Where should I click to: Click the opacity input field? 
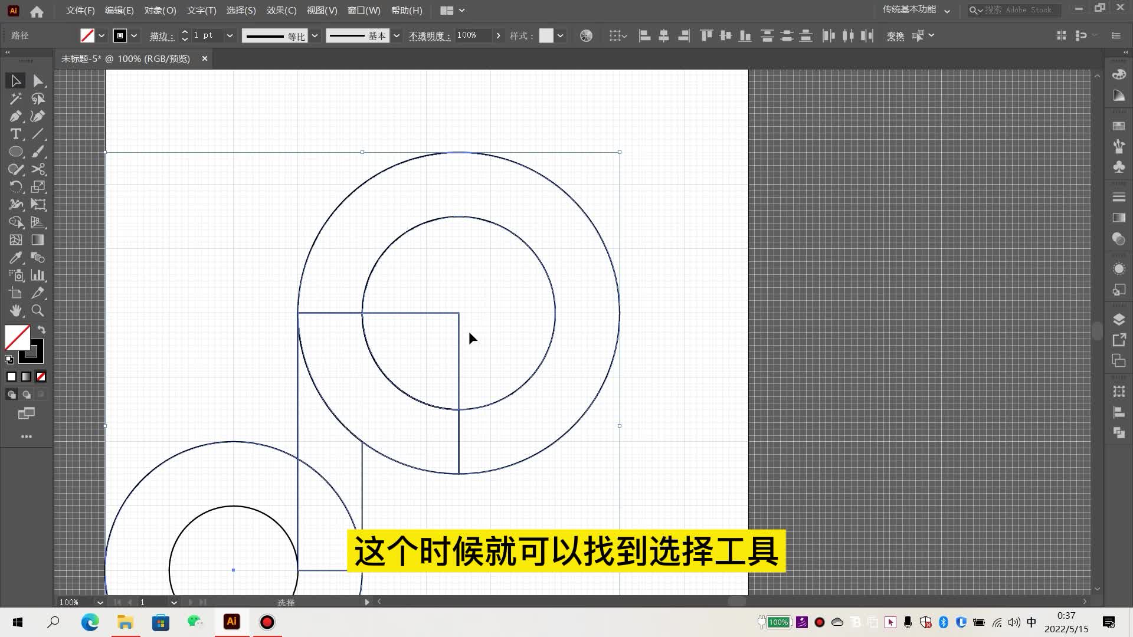point(473,36)
